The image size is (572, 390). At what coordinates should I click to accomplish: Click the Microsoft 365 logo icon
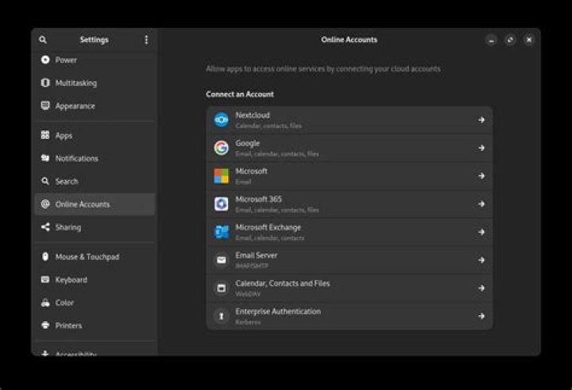click(x=222, y=204)
